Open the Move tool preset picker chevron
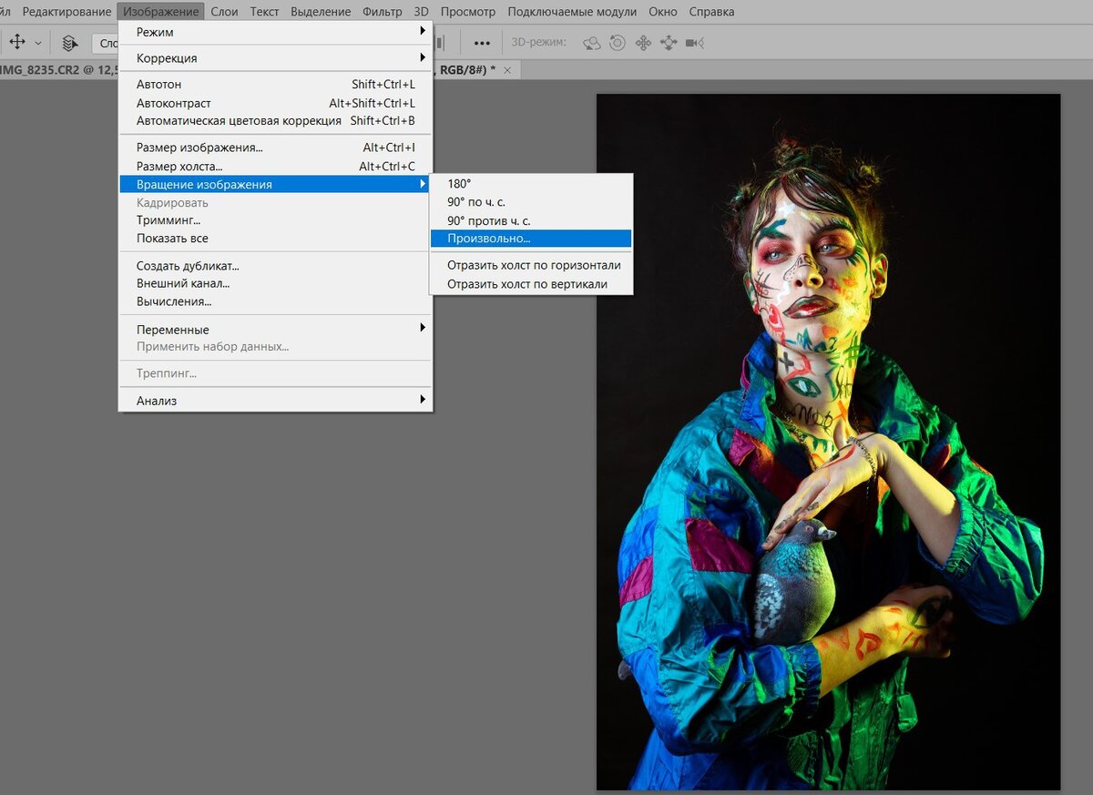Viewport: 1093px width, 795px height. [38, 43]
